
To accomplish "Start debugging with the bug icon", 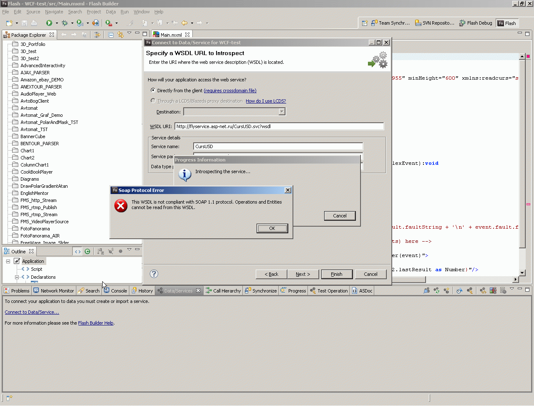I will click(65, 23).
